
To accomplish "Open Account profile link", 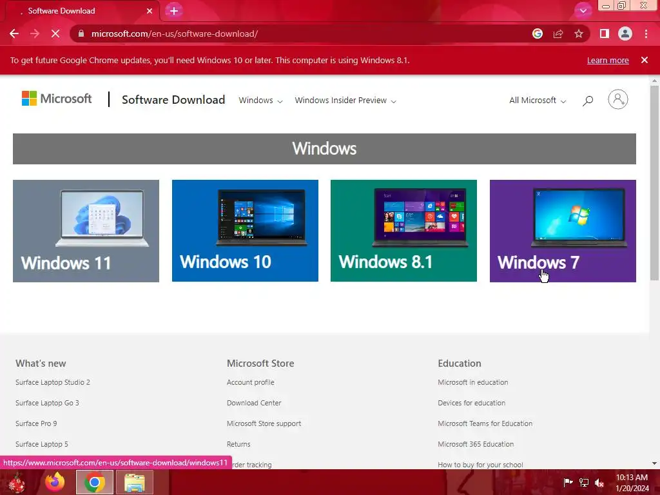I will pyautogui.click(x=251, y=382).
